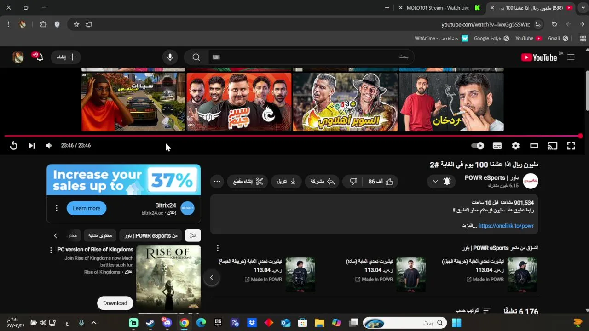Skip to the next video
This screenshot has height=331, width=589.
pyautogui.click(x=31, y=146)
